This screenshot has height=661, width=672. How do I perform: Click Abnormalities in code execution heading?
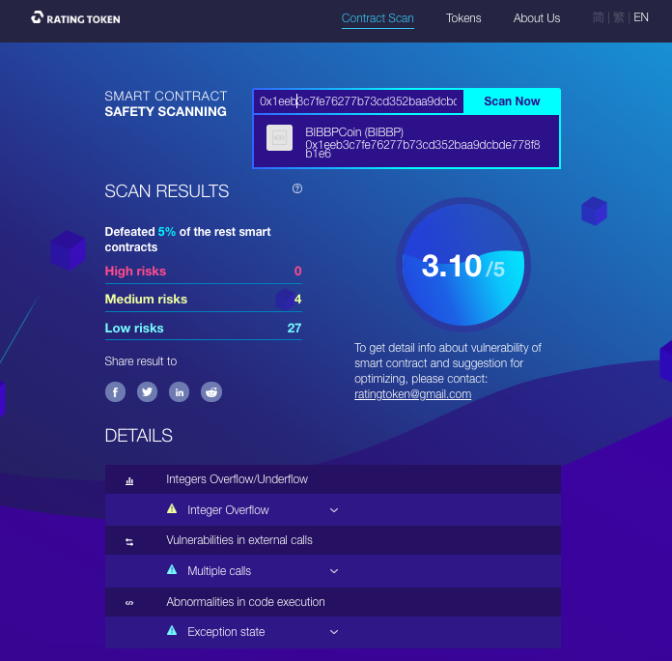(245, 602)
